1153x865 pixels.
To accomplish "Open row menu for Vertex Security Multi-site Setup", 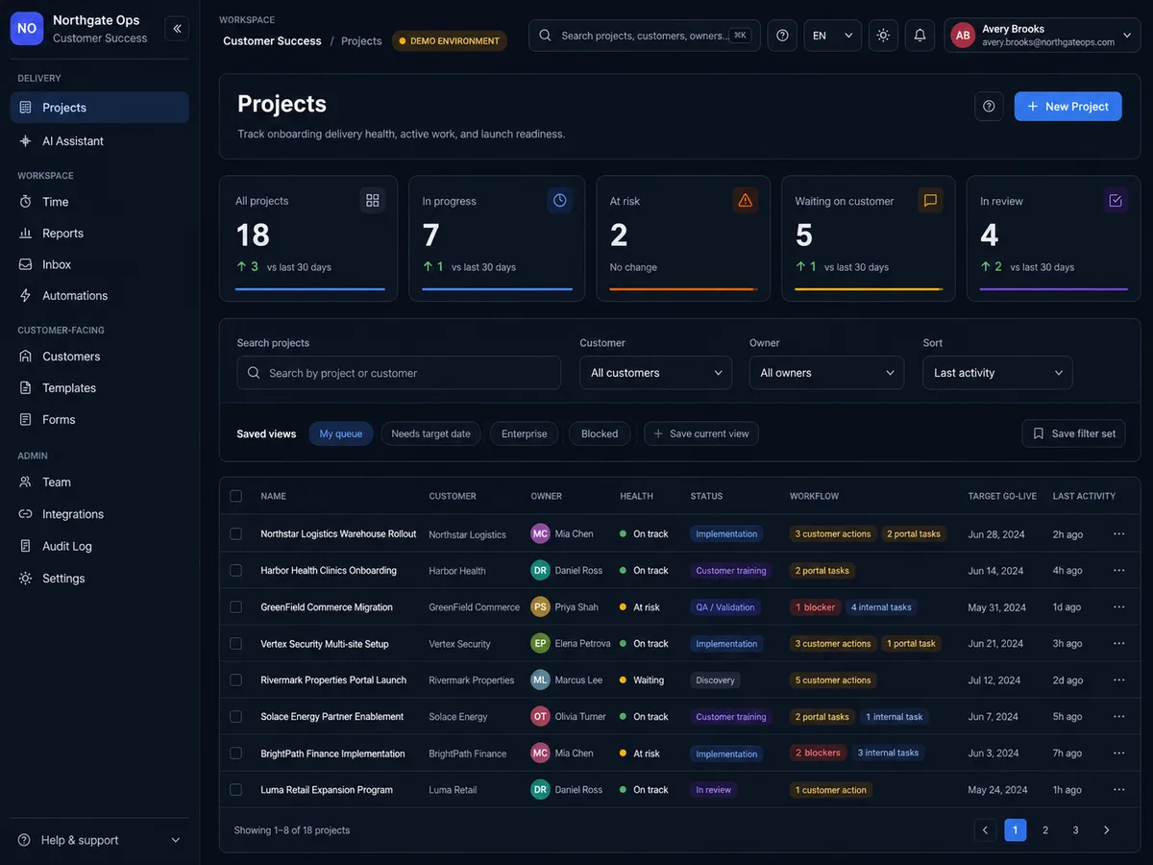I will pos(1118,643).
